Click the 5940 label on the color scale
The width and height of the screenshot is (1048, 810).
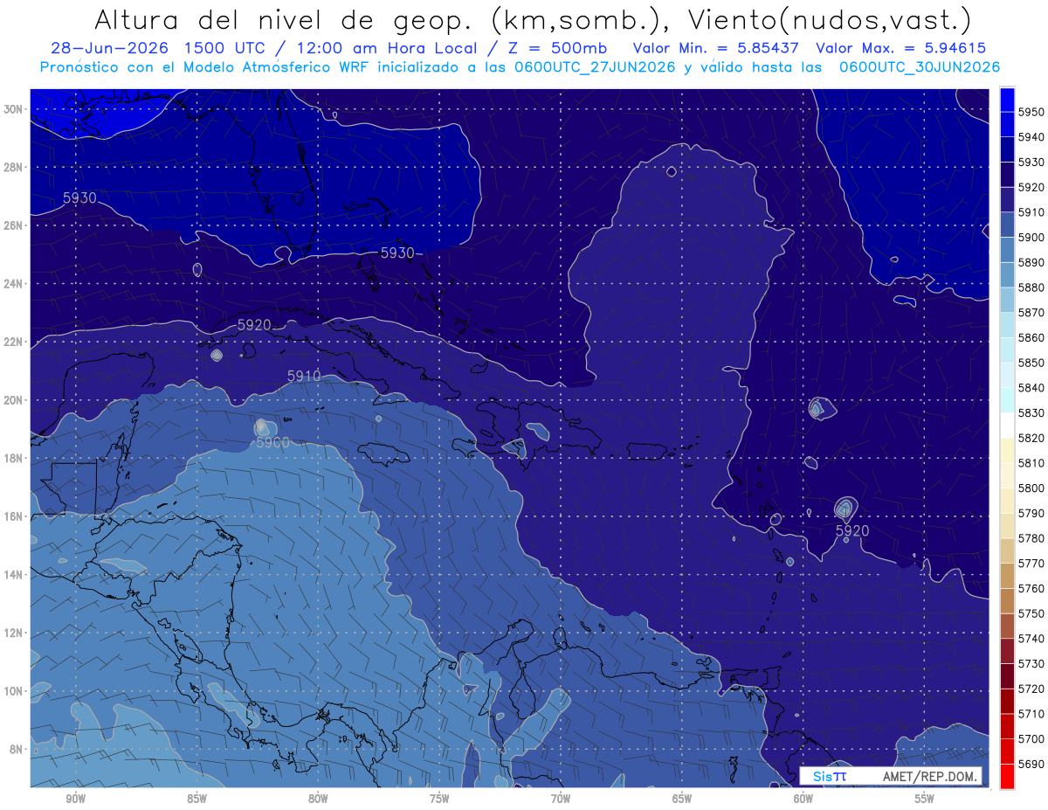coord(1031,137)
